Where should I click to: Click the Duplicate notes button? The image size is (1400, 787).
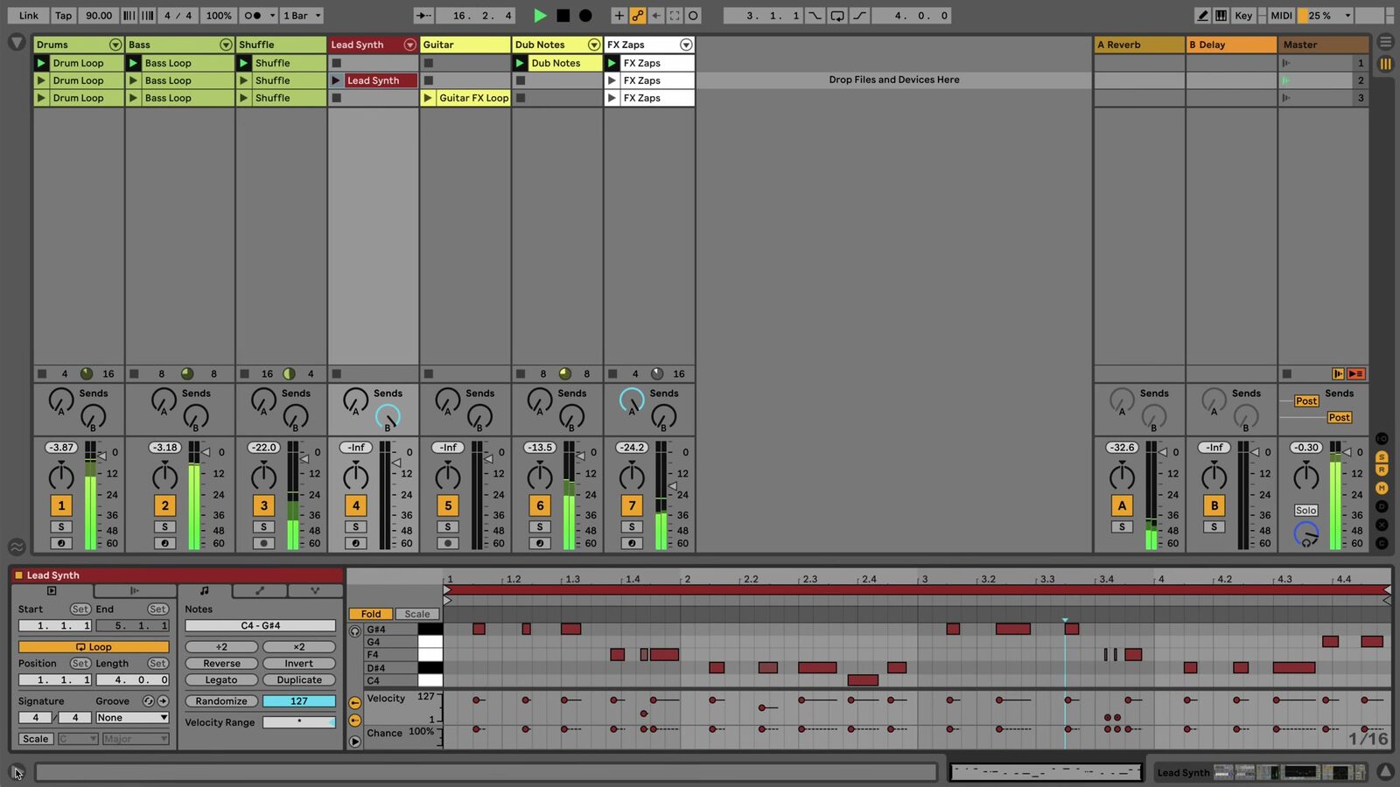tap(298, 680)
